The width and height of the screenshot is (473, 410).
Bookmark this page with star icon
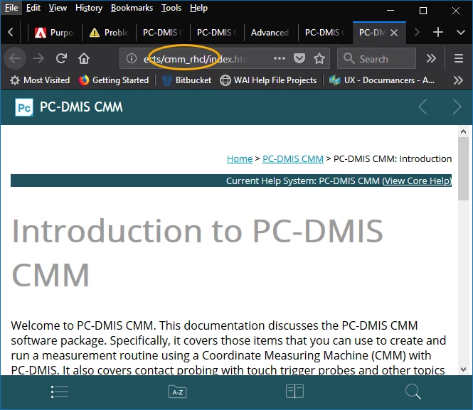319,58
